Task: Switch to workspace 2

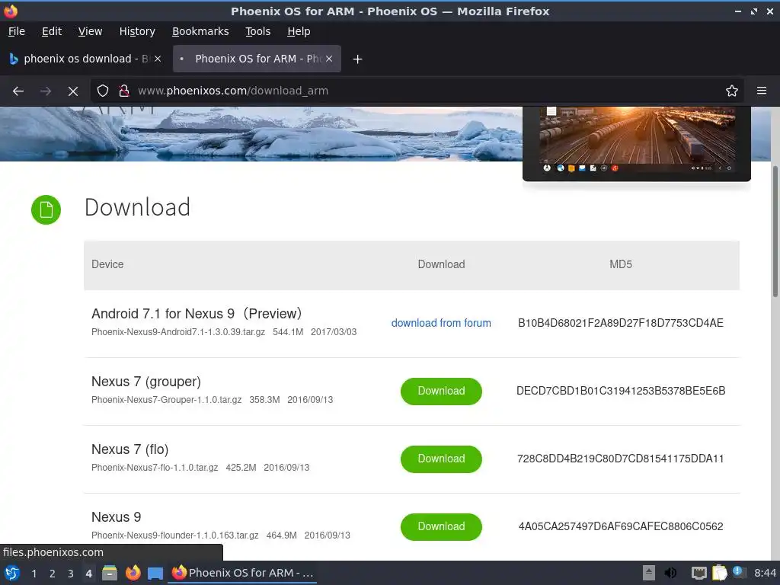Action: [53, 574]
